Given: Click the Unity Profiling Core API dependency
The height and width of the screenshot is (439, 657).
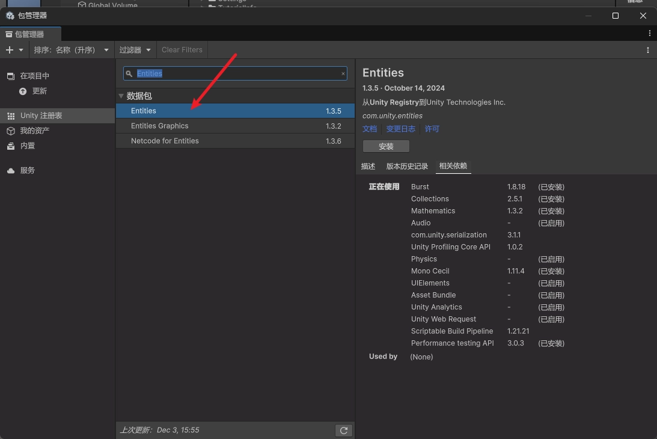Looking at the screenshot, I should [450, 247].
